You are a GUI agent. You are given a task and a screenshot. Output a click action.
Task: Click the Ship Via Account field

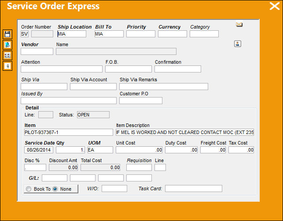[x=93, y=87]
